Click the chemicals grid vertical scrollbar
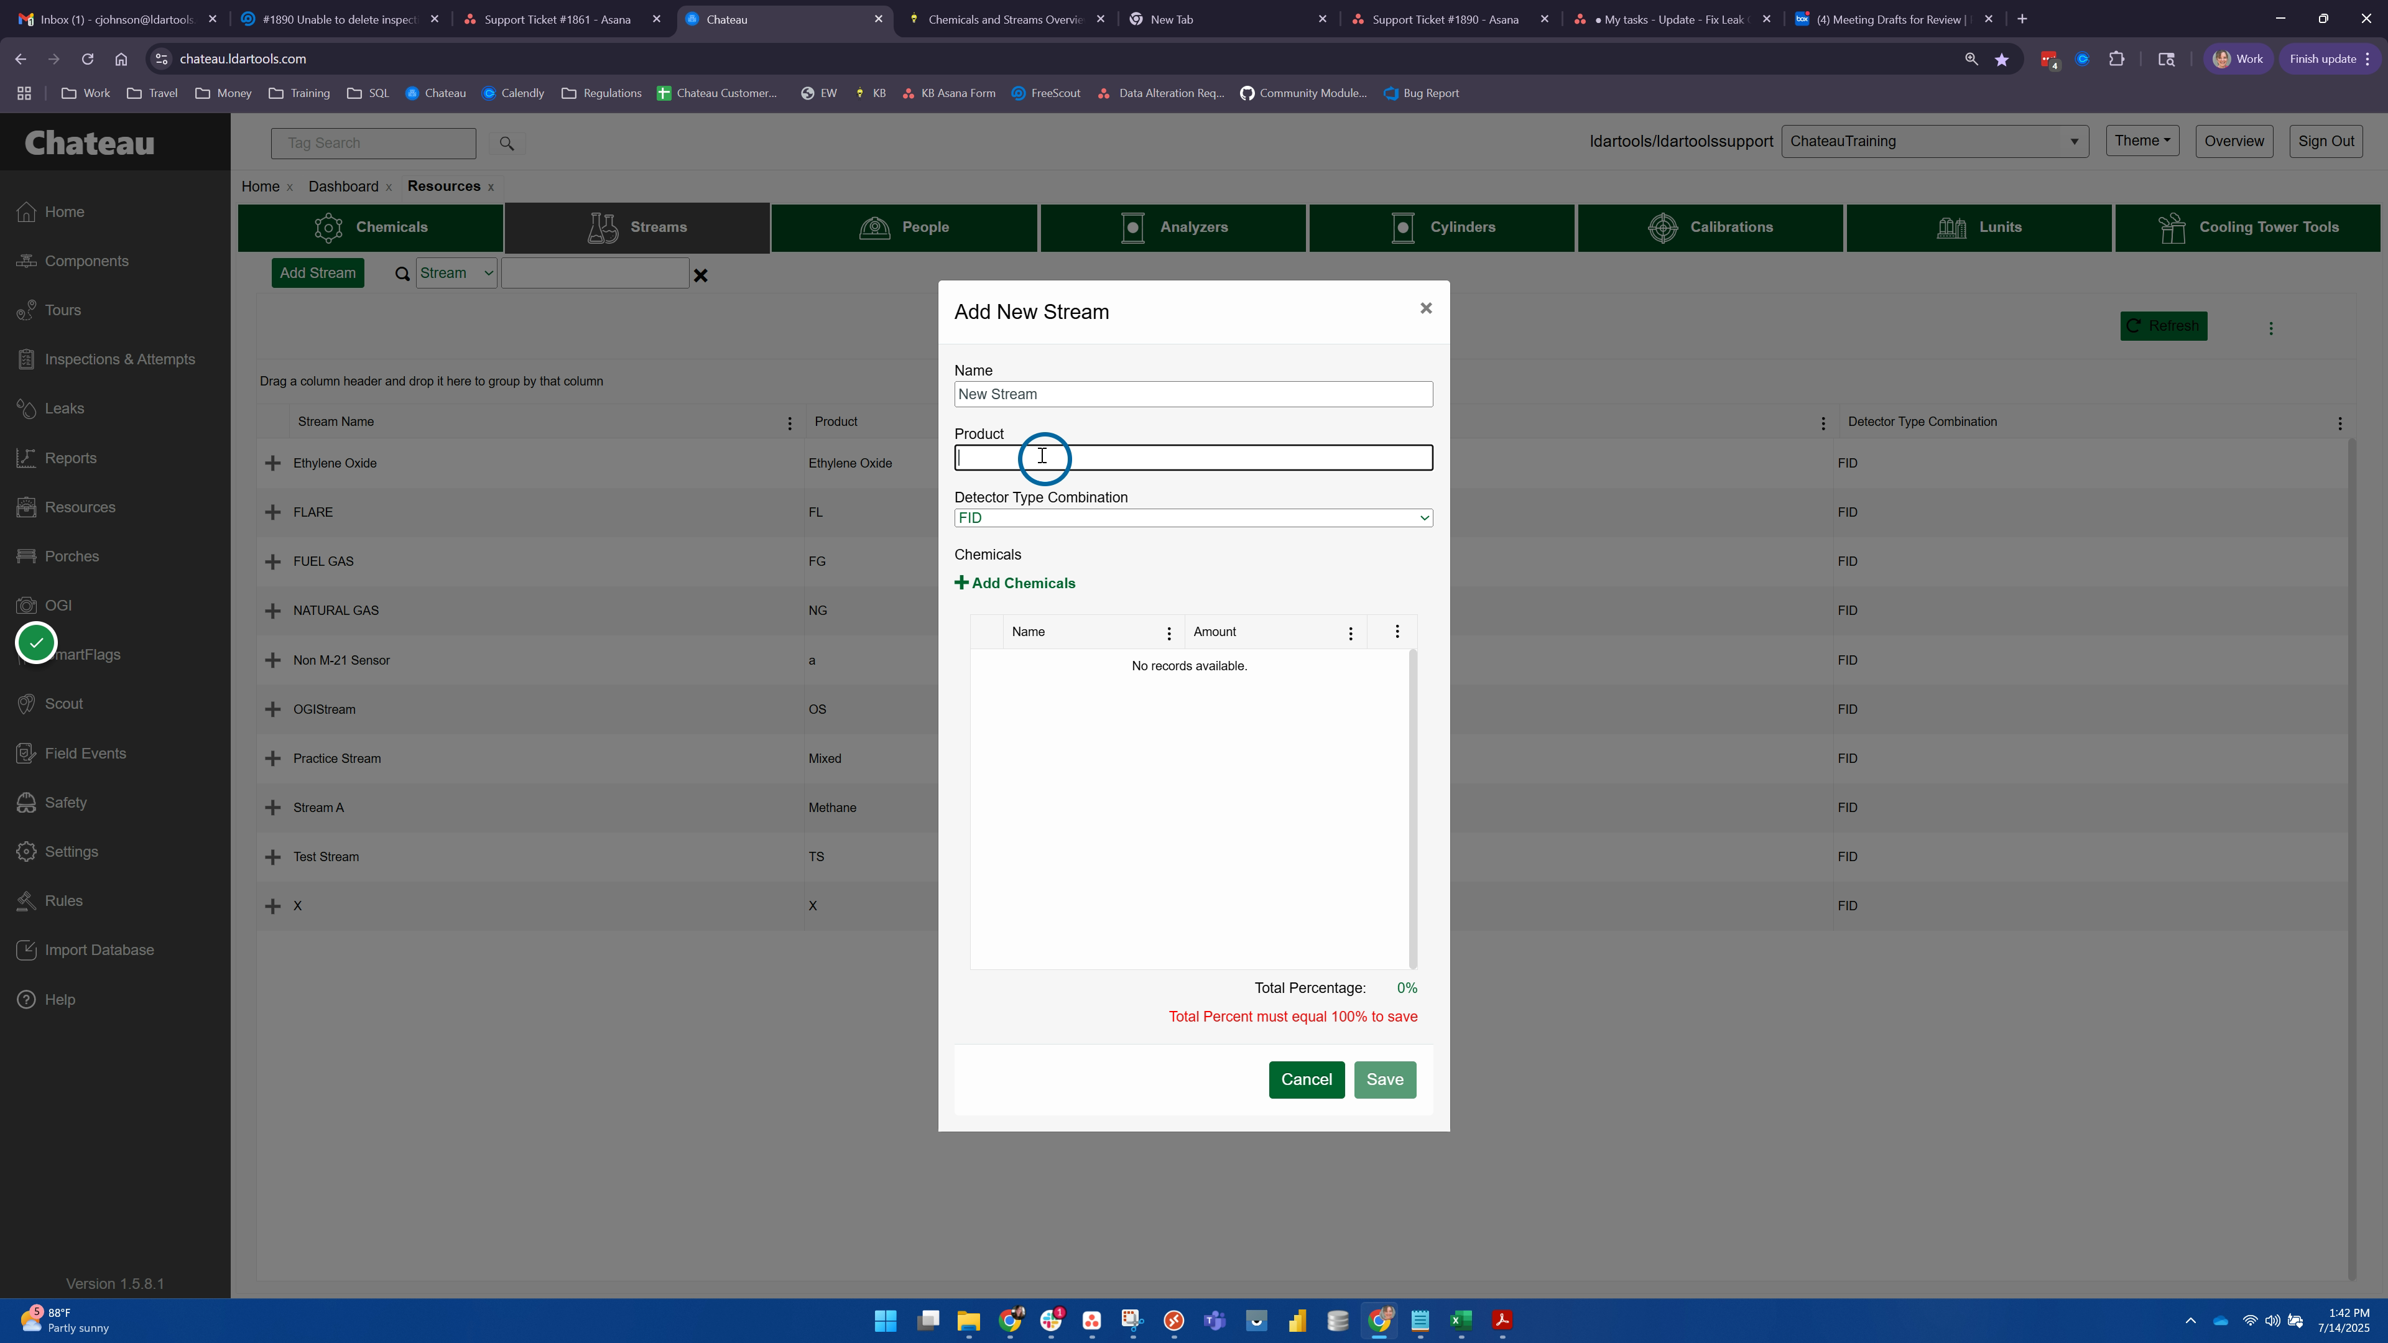The width and height of the screenshot is (2388, 1343). [1413, 808]
